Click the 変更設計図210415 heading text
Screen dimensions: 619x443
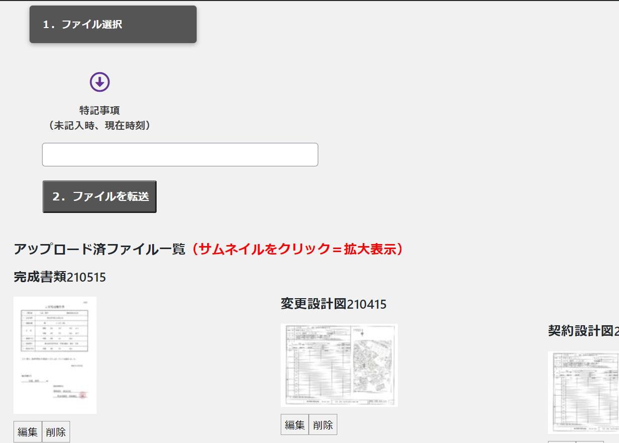(333, 304)
